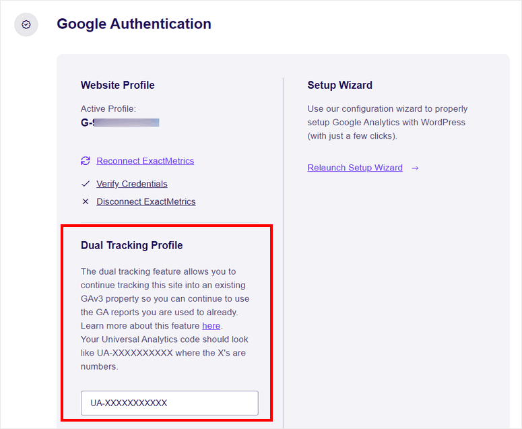Click the verified badge icon beside Google Authentication
This screenshot has height=429, width=522.
(26, 25)
